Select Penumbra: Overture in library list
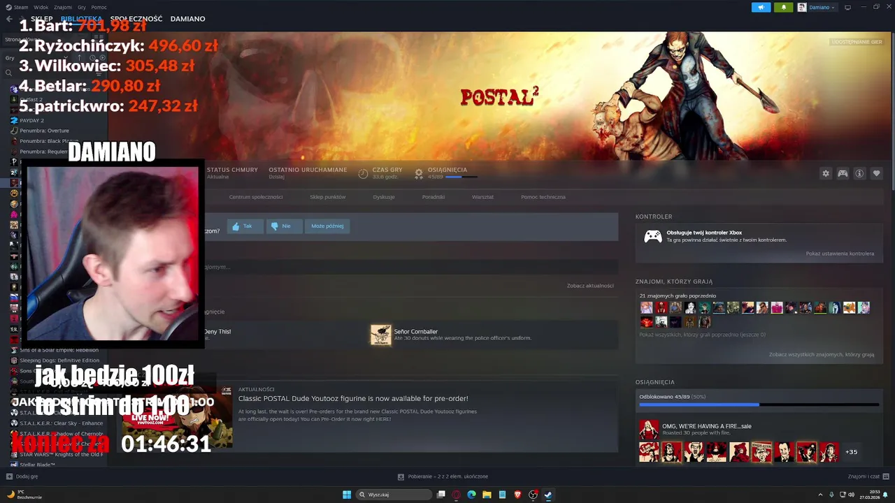 point(44,131)
